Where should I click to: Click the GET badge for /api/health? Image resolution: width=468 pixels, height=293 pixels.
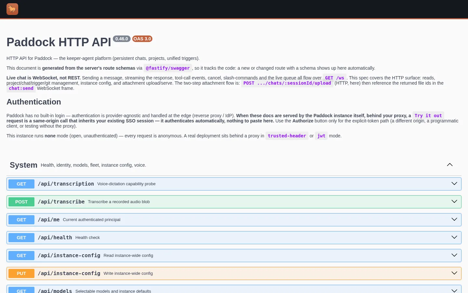coord(21,238)
